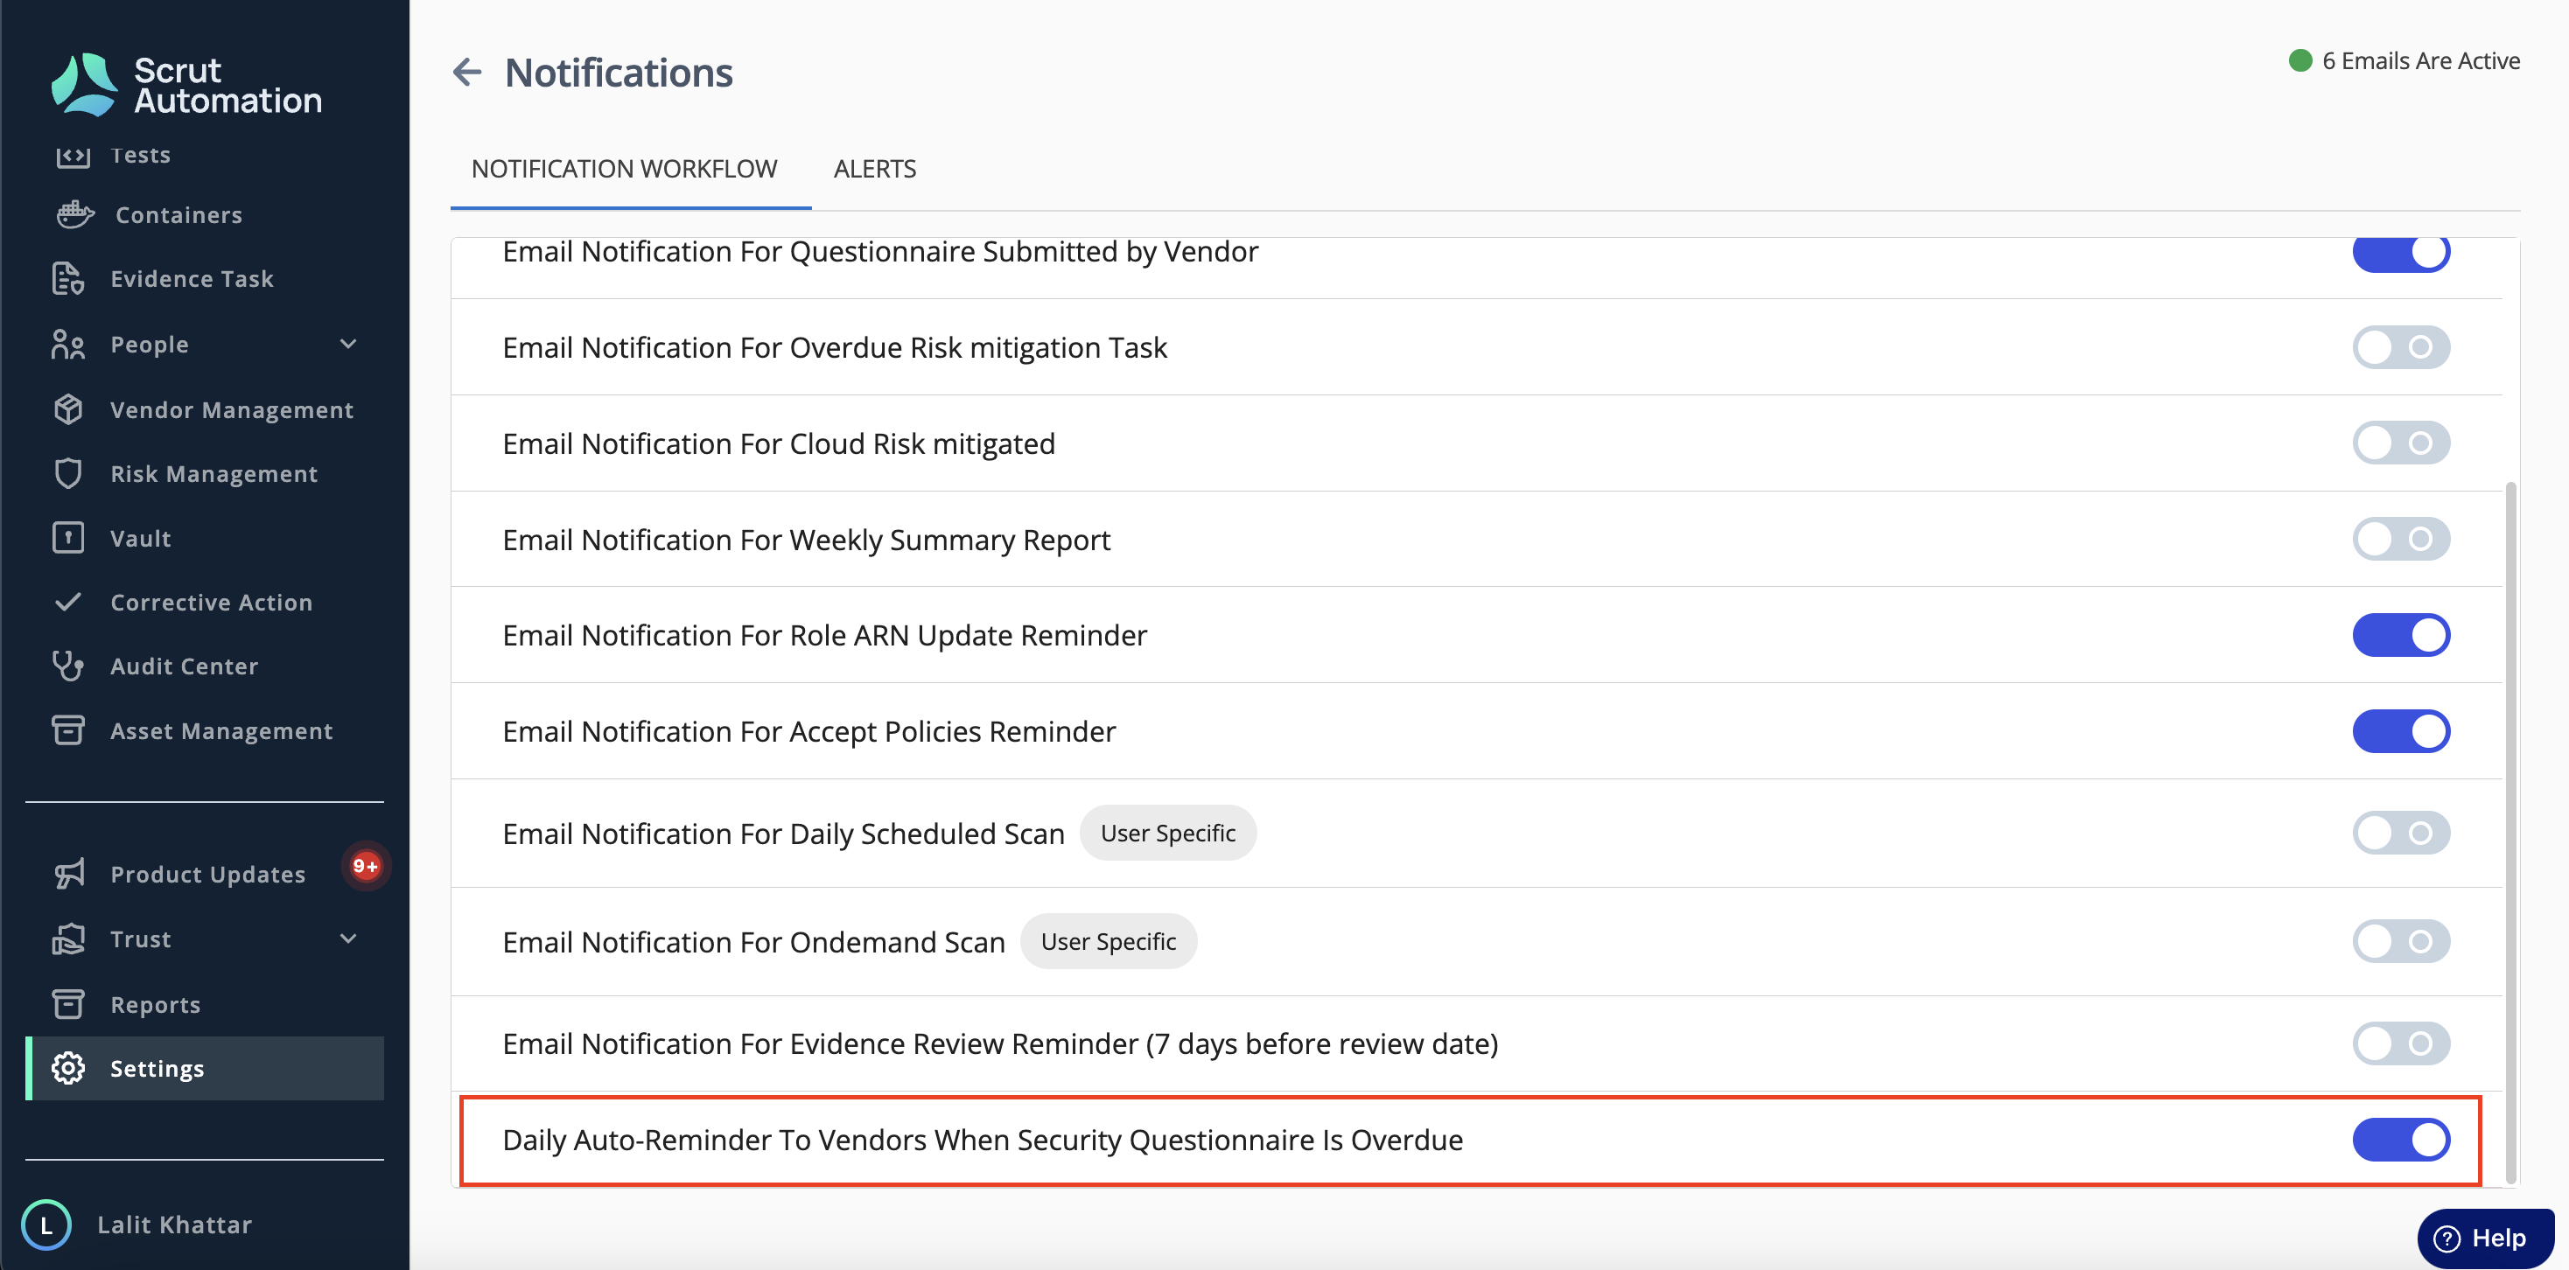
Task: Click the Vendor Management cube icon
Action: pyautogui.click(x=68, y=408)
